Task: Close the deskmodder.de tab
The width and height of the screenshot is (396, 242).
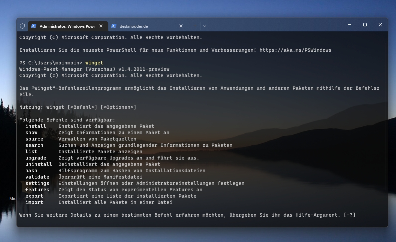Action: [181, 26]
